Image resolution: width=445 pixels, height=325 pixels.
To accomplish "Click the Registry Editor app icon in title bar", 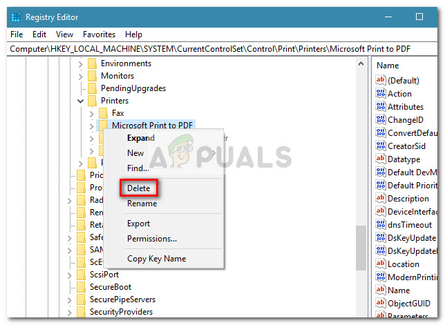I will pyautogui.click(x=16, y=17).
